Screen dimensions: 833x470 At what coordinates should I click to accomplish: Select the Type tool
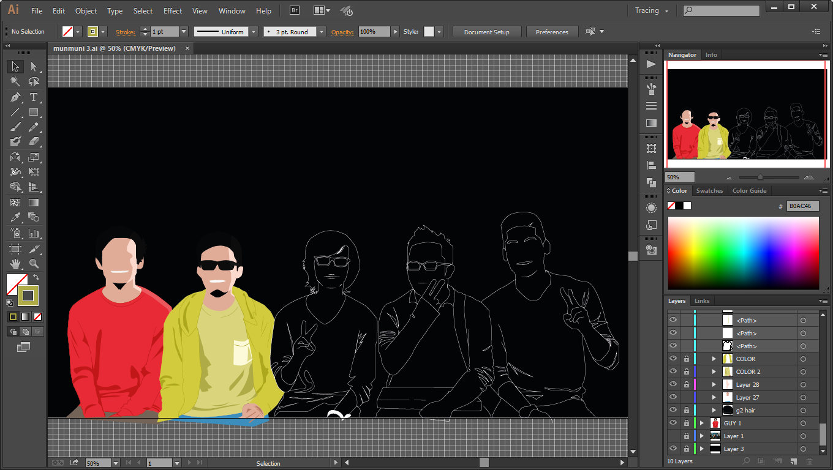tap(34, 97)
